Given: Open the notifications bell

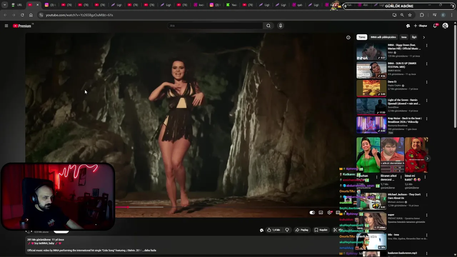Looking at the screenshot, I should (435, 26).
